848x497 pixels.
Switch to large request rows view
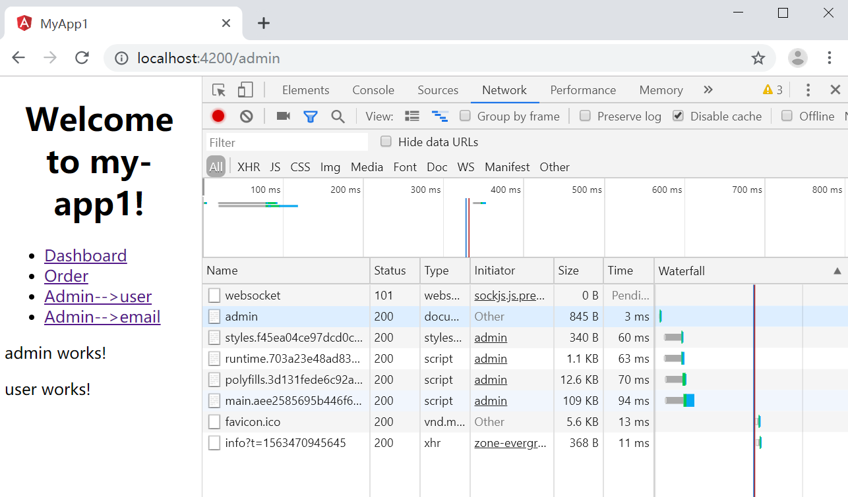point(412,117)
